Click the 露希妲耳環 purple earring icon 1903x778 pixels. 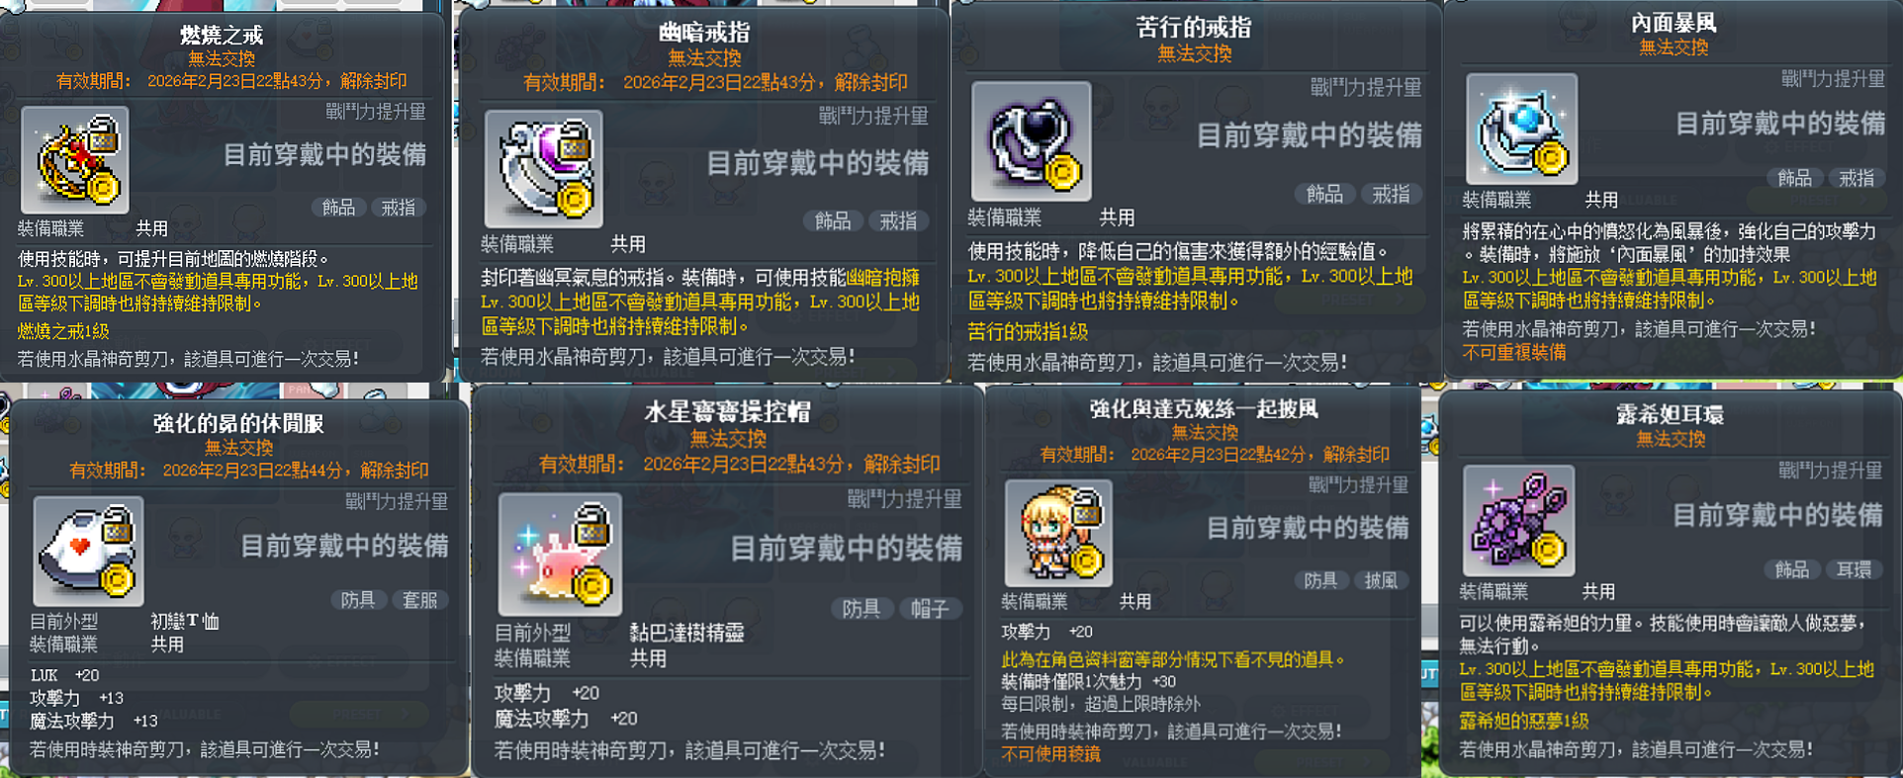[1518, 520]
